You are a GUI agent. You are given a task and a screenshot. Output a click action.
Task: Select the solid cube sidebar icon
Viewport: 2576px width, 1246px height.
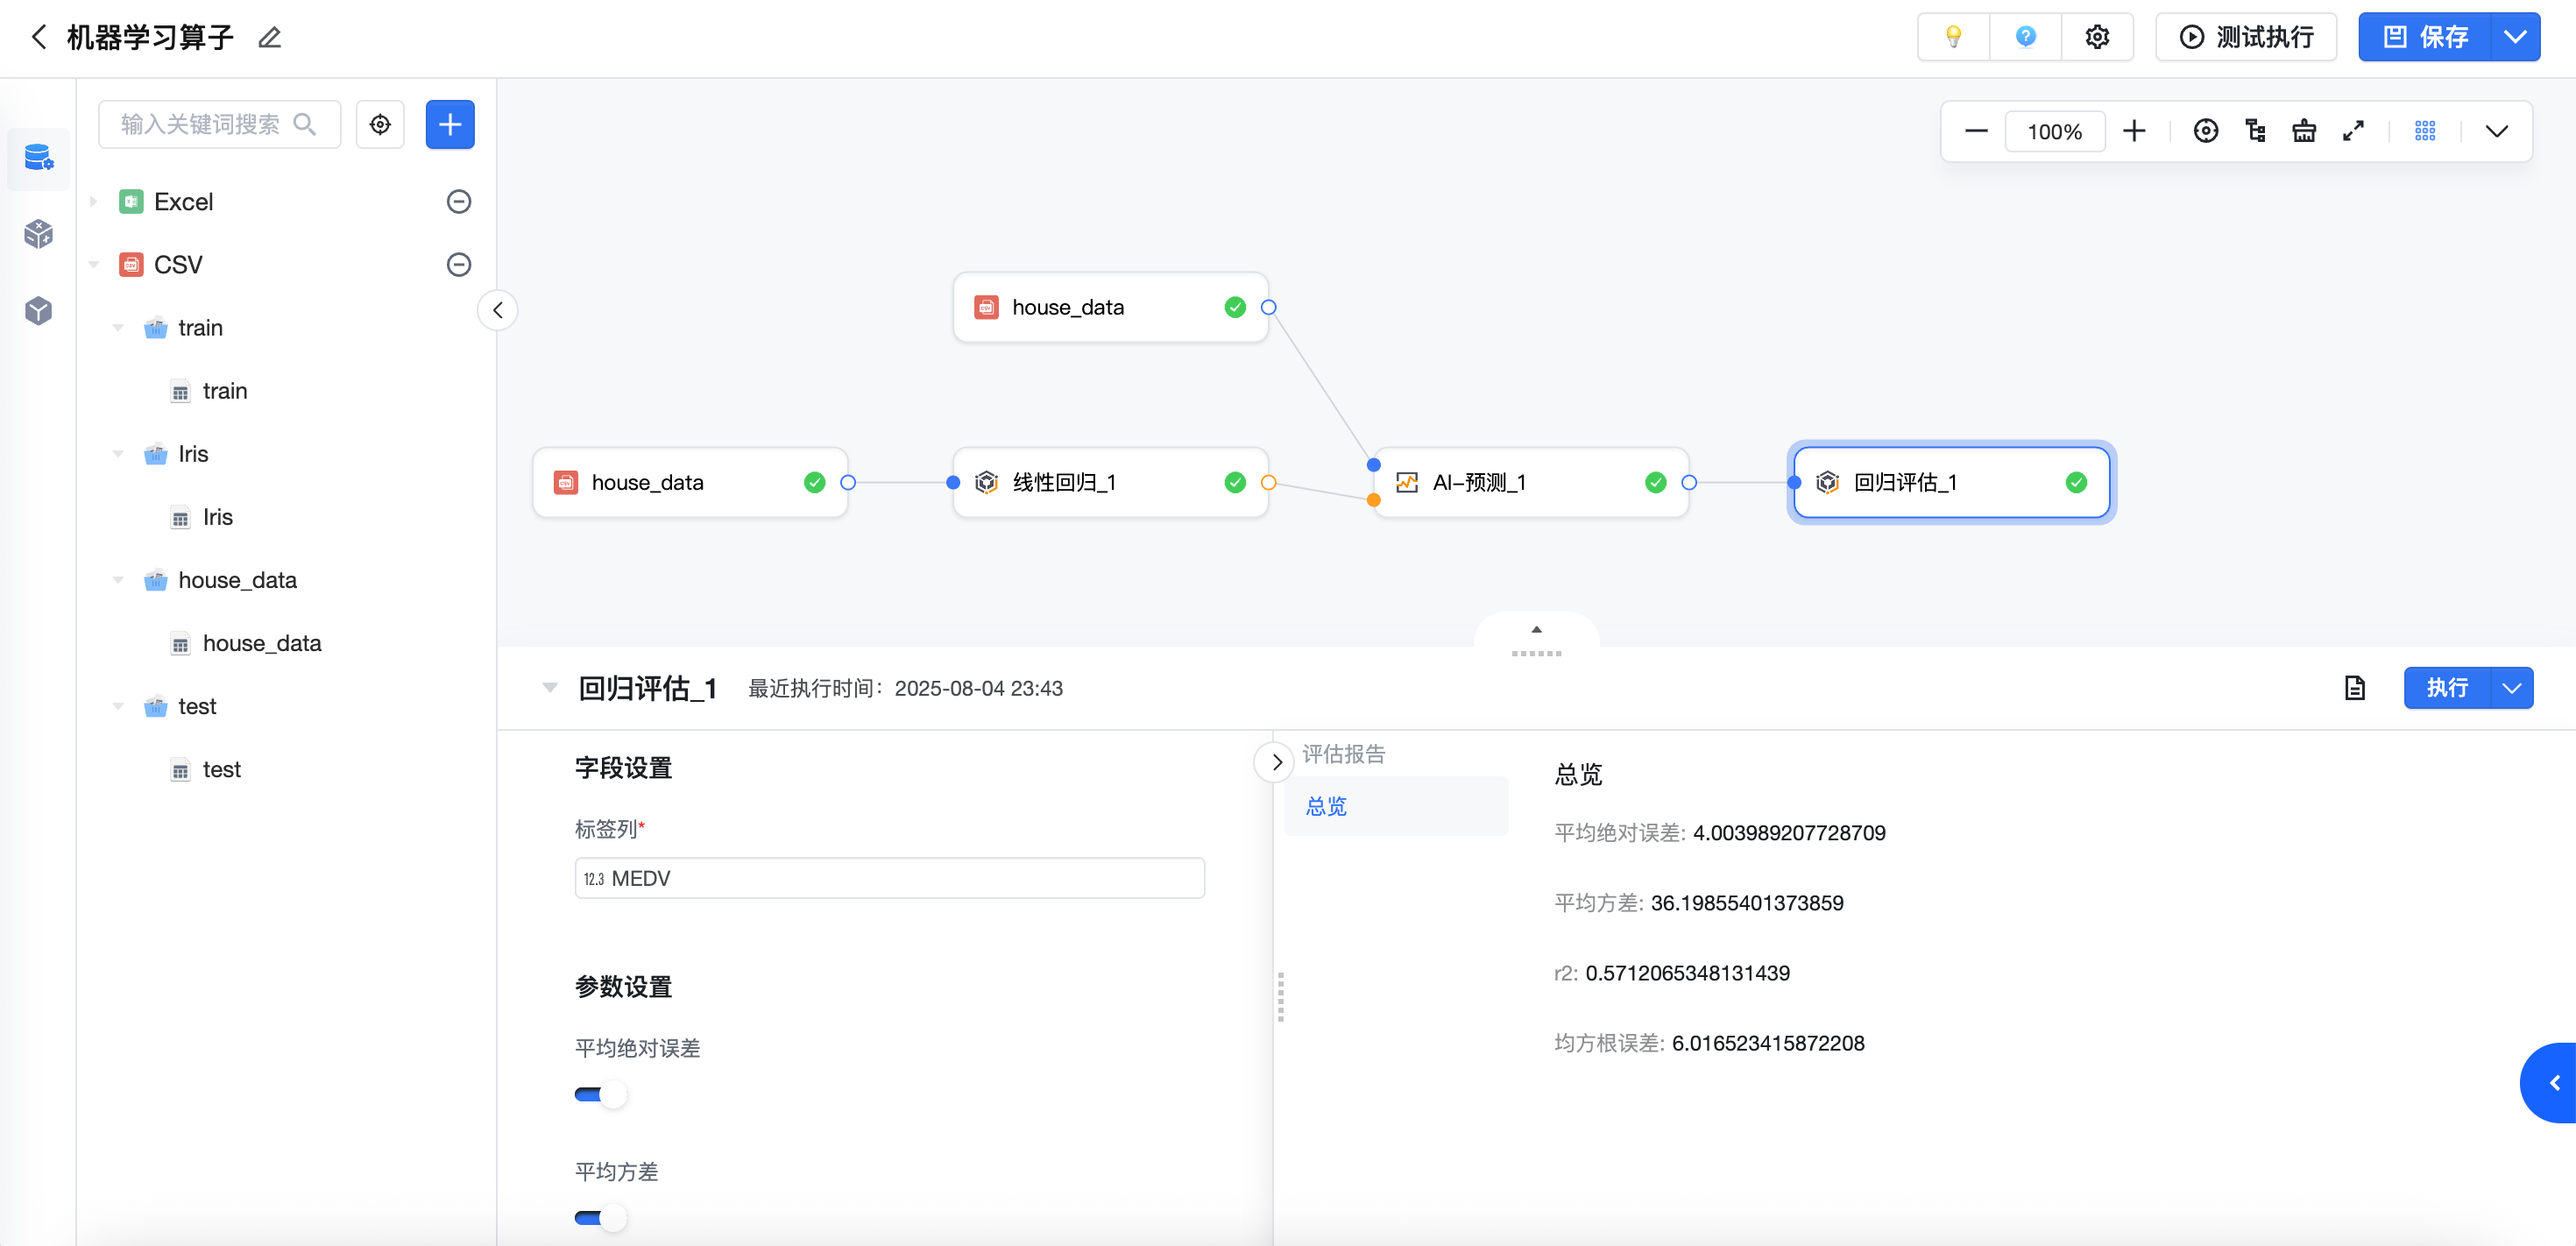click(39, 310)
